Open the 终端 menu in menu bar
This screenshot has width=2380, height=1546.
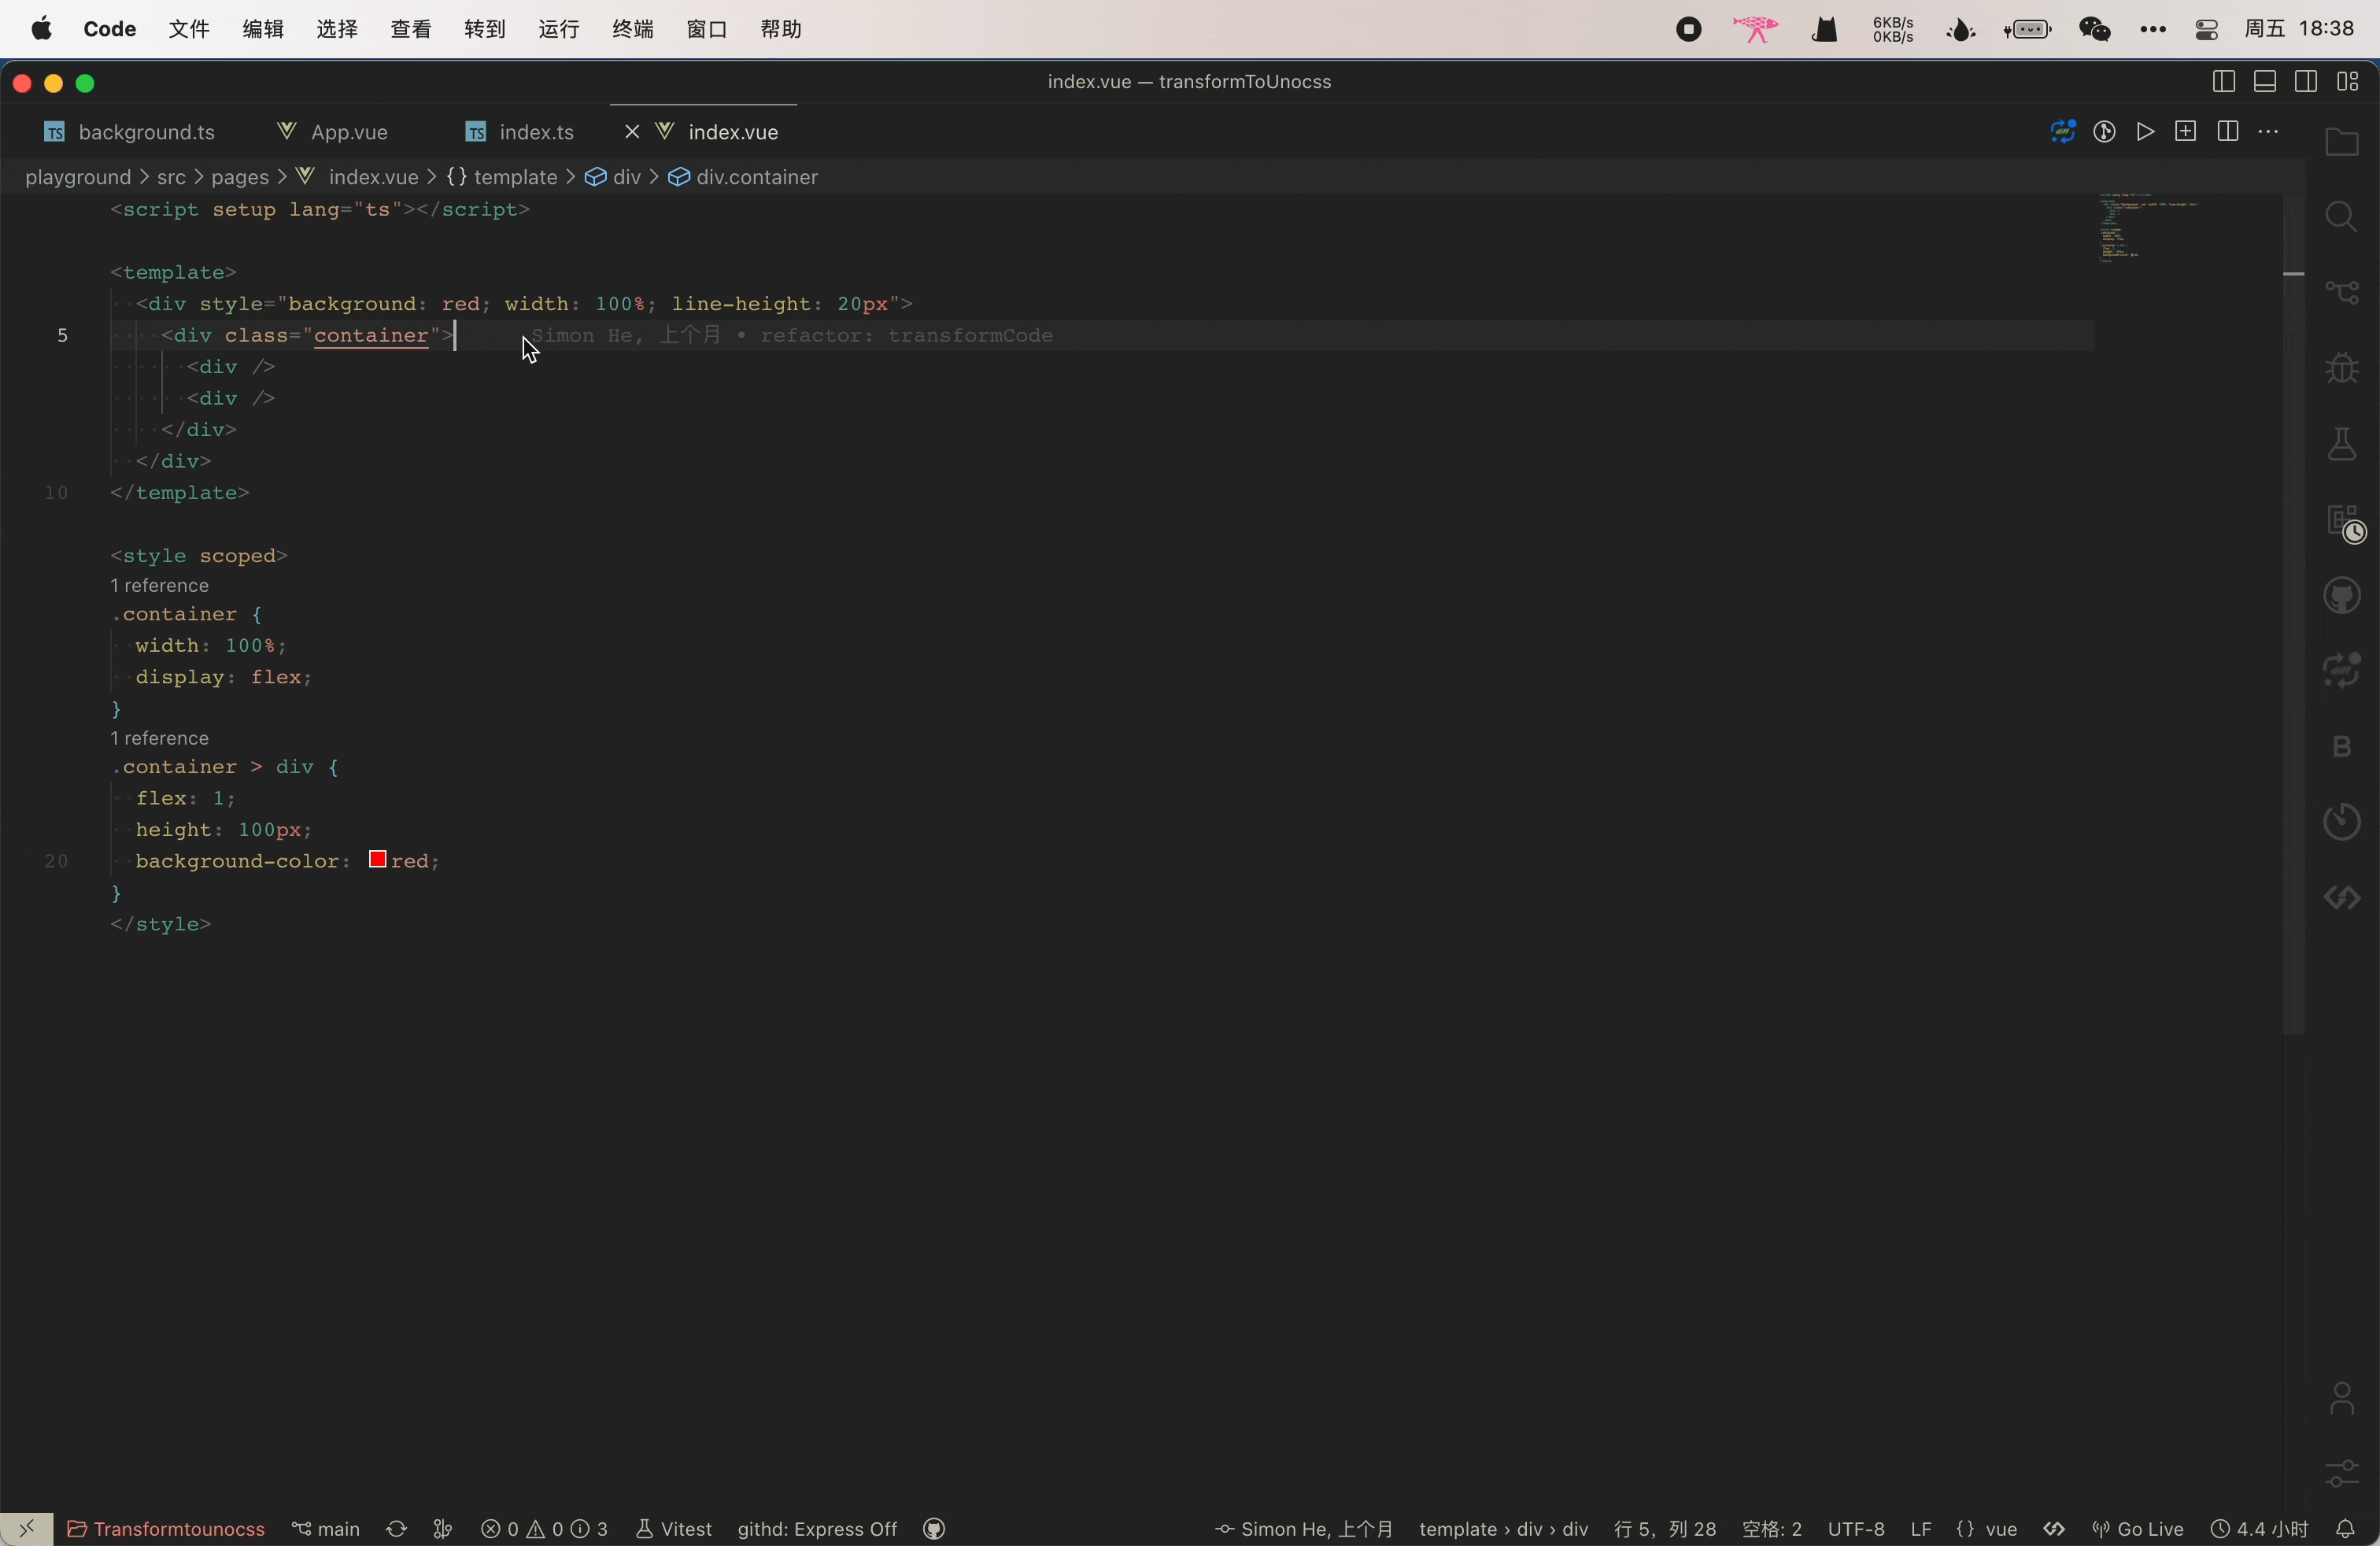coord(632,29)
